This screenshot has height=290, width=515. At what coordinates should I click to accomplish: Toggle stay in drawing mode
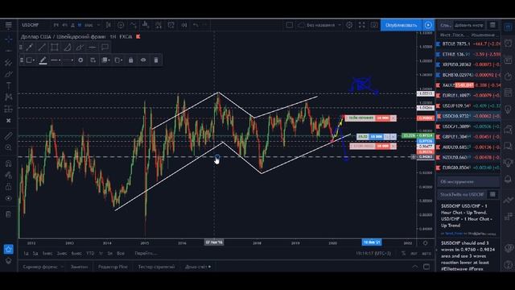click(x=8, y=175)
